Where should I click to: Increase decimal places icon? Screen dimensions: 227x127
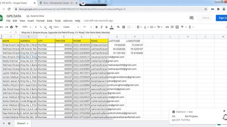coord(50,27)
